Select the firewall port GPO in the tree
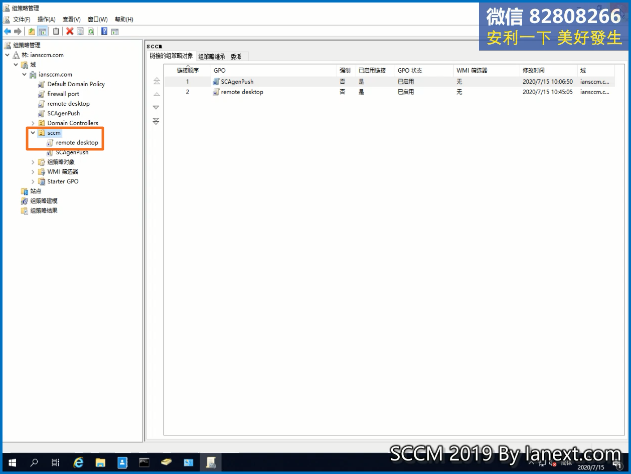Screen dimensions: 631x474 (x=63, y=94)
